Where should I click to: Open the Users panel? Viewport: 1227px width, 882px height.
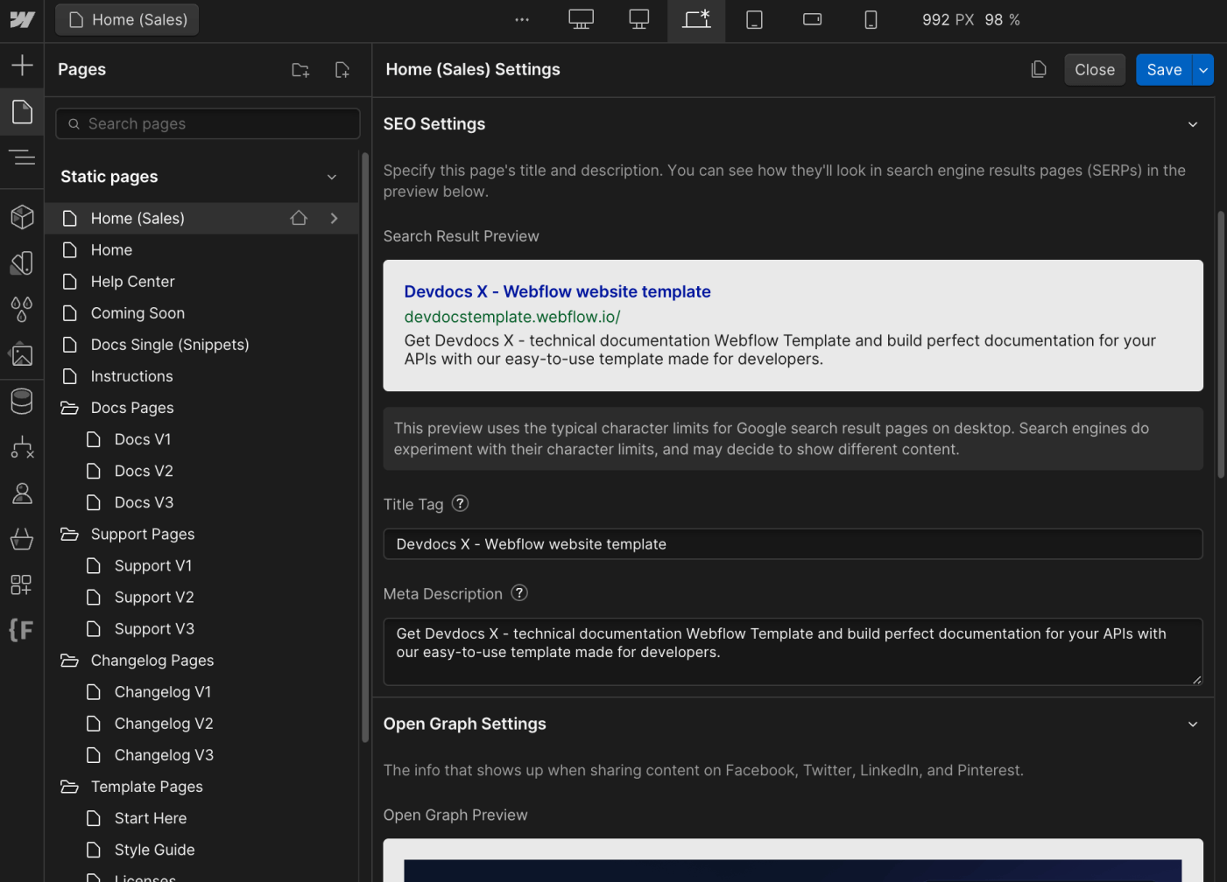point(22,493)
